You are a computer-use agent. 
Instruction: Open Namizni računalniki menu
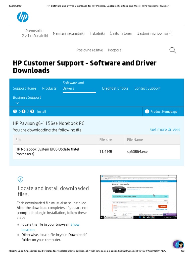coord(69,33)
